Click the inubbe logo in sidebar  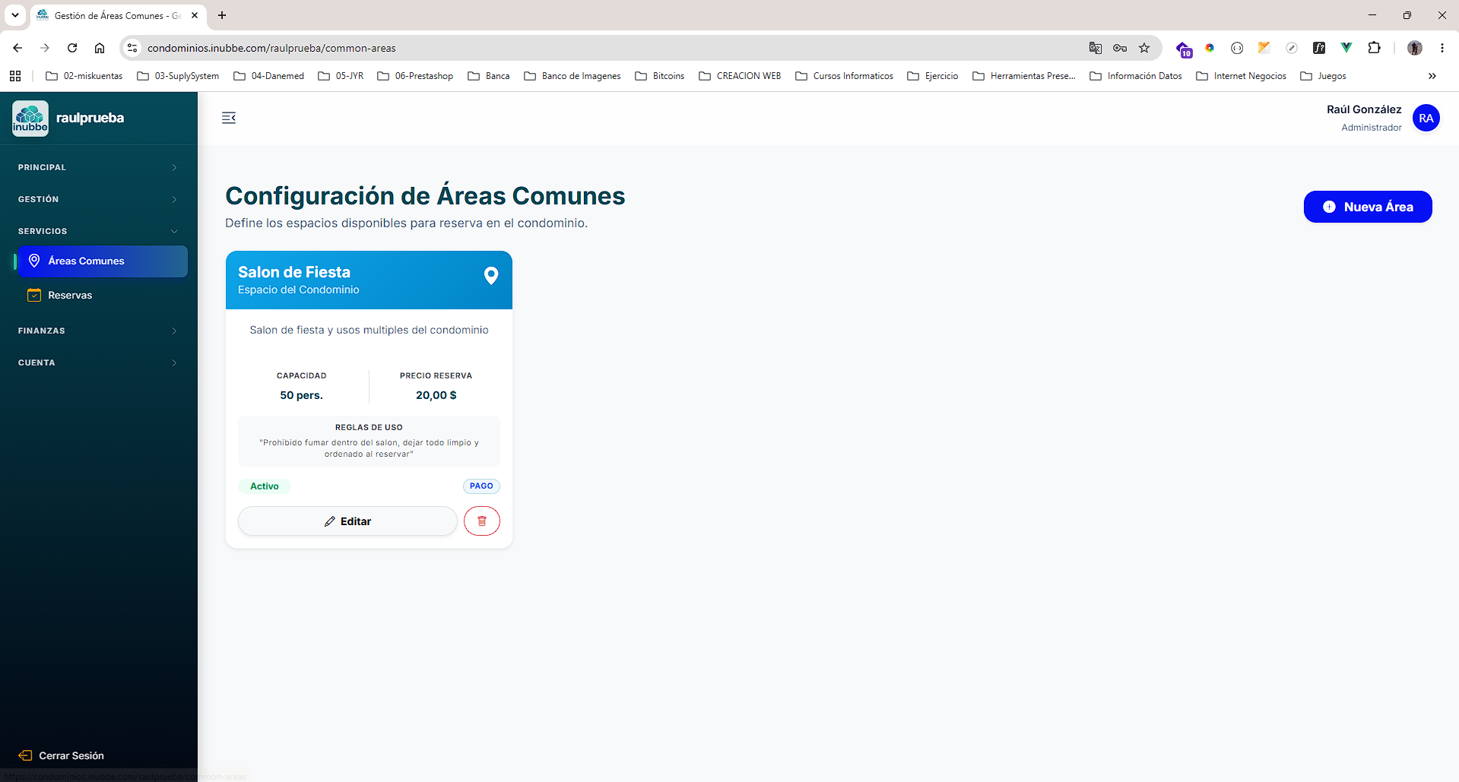coord(30,119)
